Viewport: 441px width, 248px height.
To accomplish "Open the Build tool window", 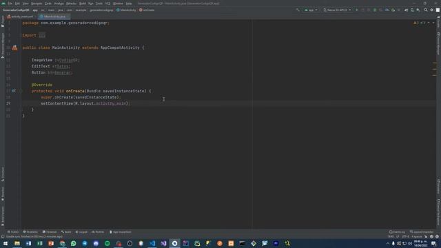I will pyautogui.click(x=66, y=232).
